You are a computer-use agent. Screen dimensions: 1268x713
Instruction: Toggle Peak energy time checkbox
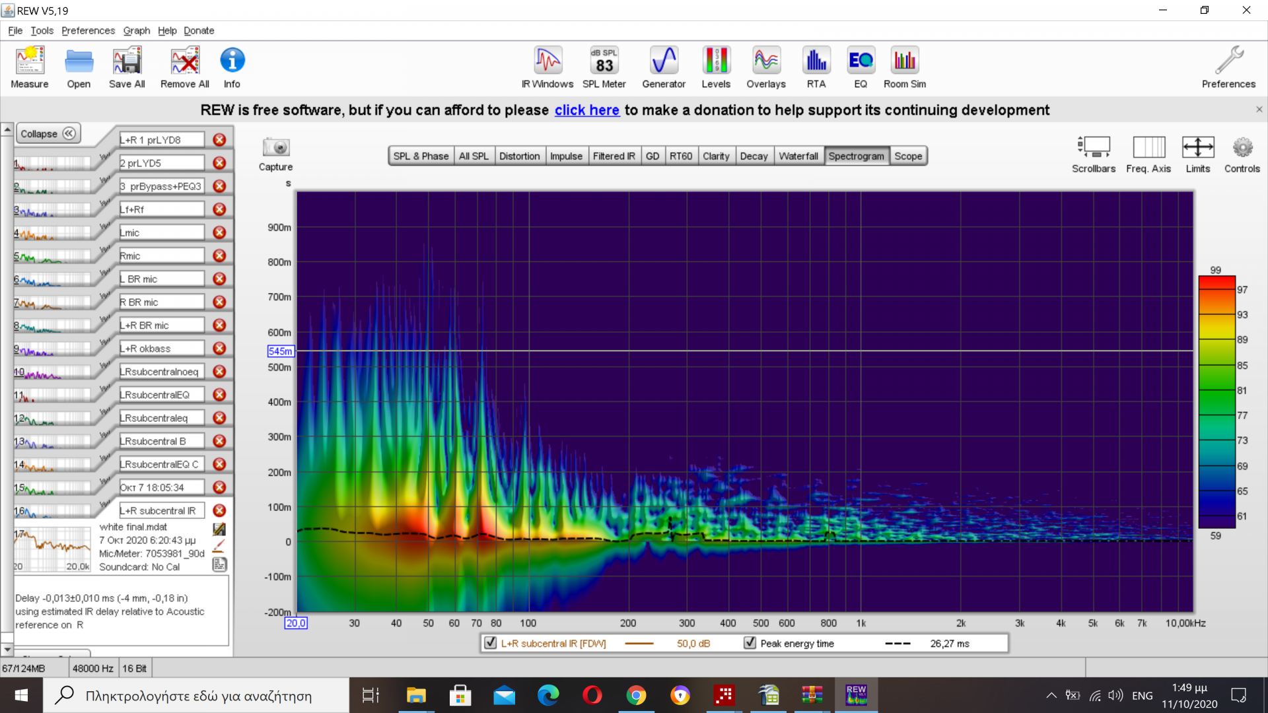pyautogui.click(x=750, y=642)
